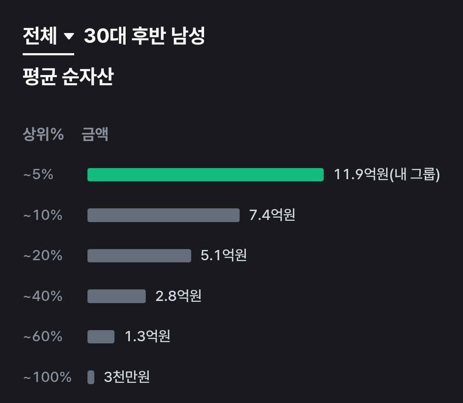Click the gray 7.4억원 bar
The width and height of the screenshot is (463, 403).
pyautogui.click(x=163, y=215)
